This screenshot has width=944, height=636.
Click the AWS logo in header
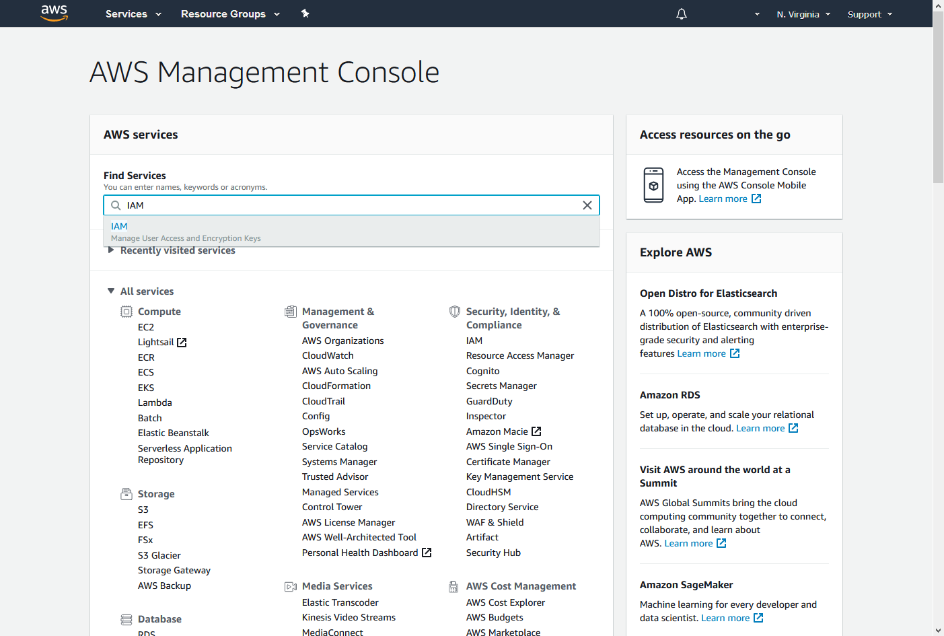[x=55, y=13]
